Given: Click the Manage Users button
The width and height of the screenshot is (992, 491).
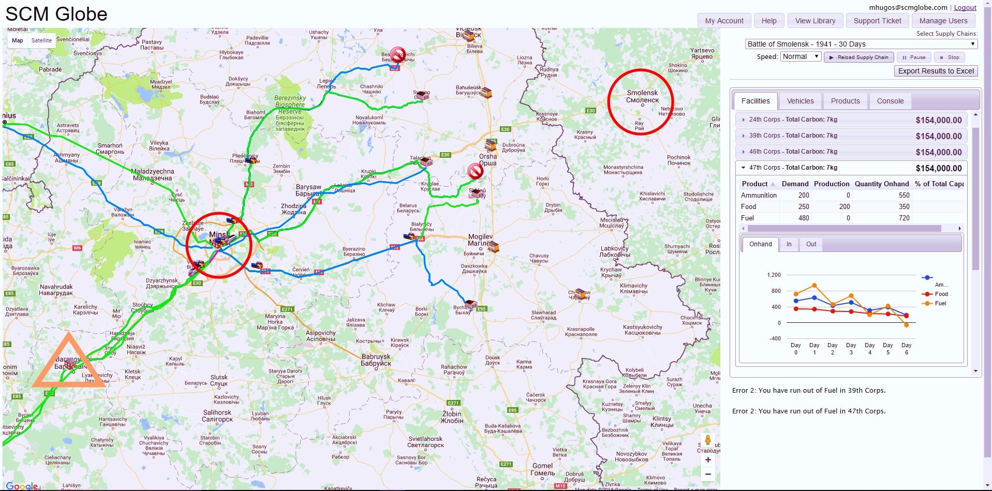Looking at the screenshot, I should (x=943, y=21).
